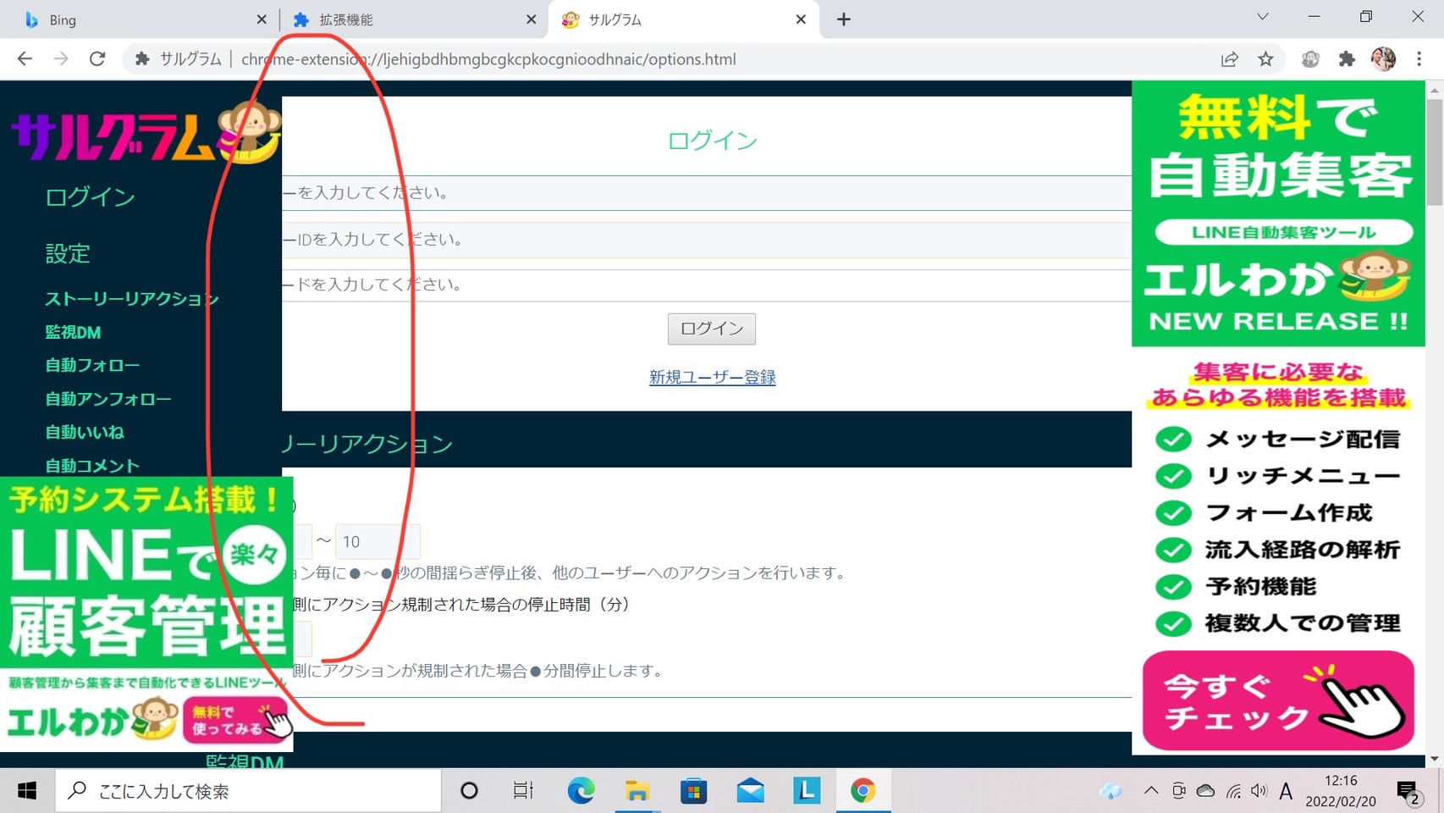Open ログイン in the sidebar

[x=90, y=197]
